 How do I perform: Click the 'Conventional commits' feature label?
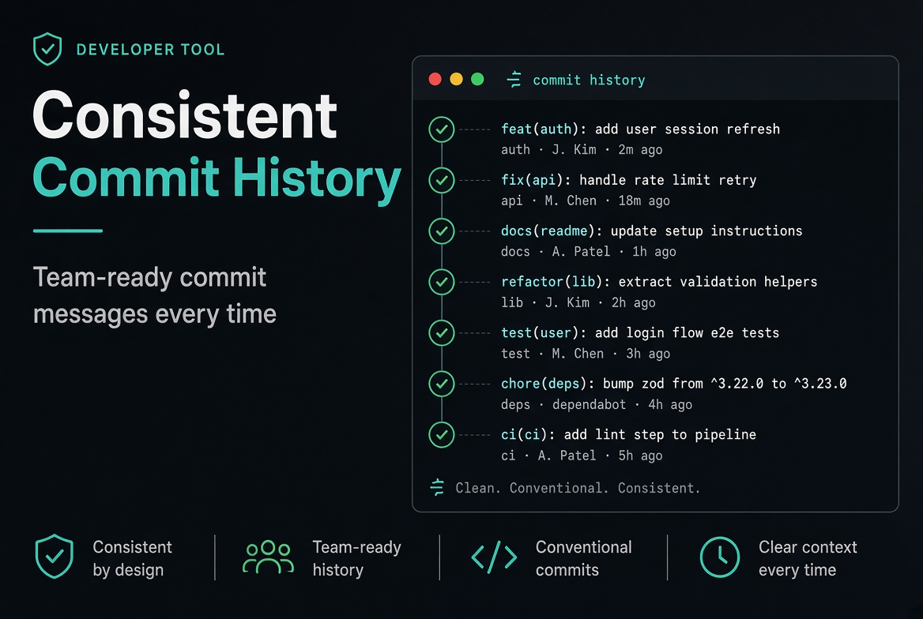click(583, 558)
